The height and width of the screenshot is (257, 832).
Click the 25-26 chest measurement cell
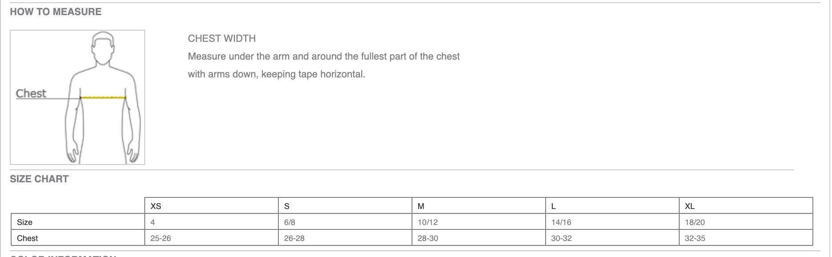click(161, 238)
